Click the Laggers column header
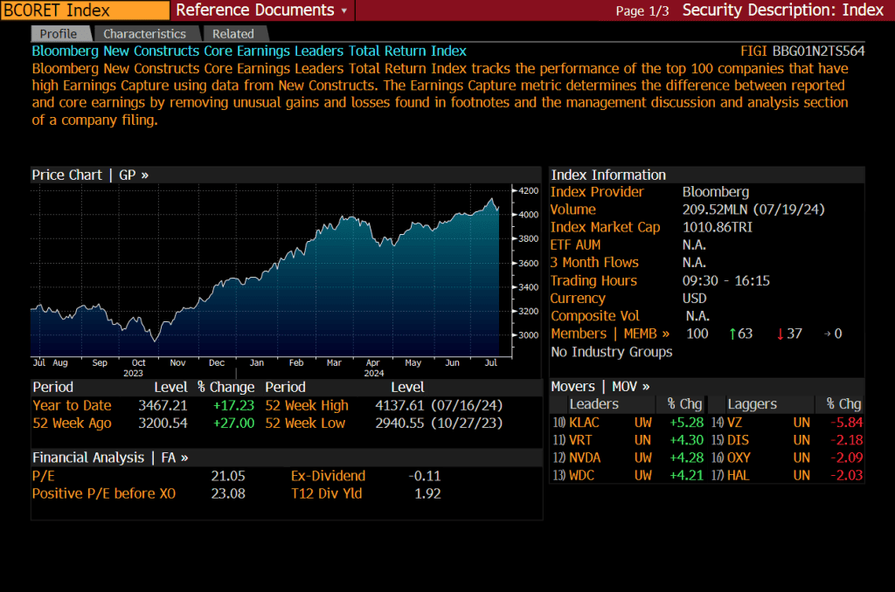 pyautogui.click(x=752, y=403)
